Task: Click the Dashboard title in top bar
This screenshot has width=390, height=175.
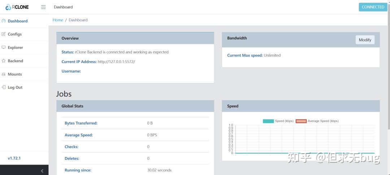Action: [x=63, y=7]
